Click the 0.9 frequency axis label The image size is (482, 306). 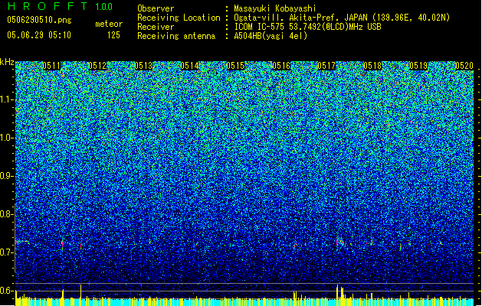click(7, 176)
